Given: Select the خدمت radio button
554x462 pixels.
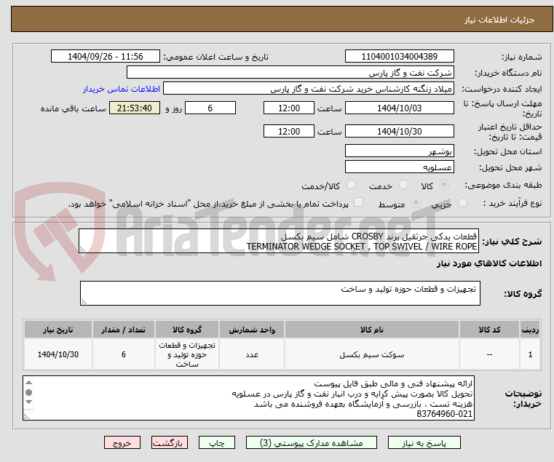Looking at the screenshot, I should tap(403, 185).
